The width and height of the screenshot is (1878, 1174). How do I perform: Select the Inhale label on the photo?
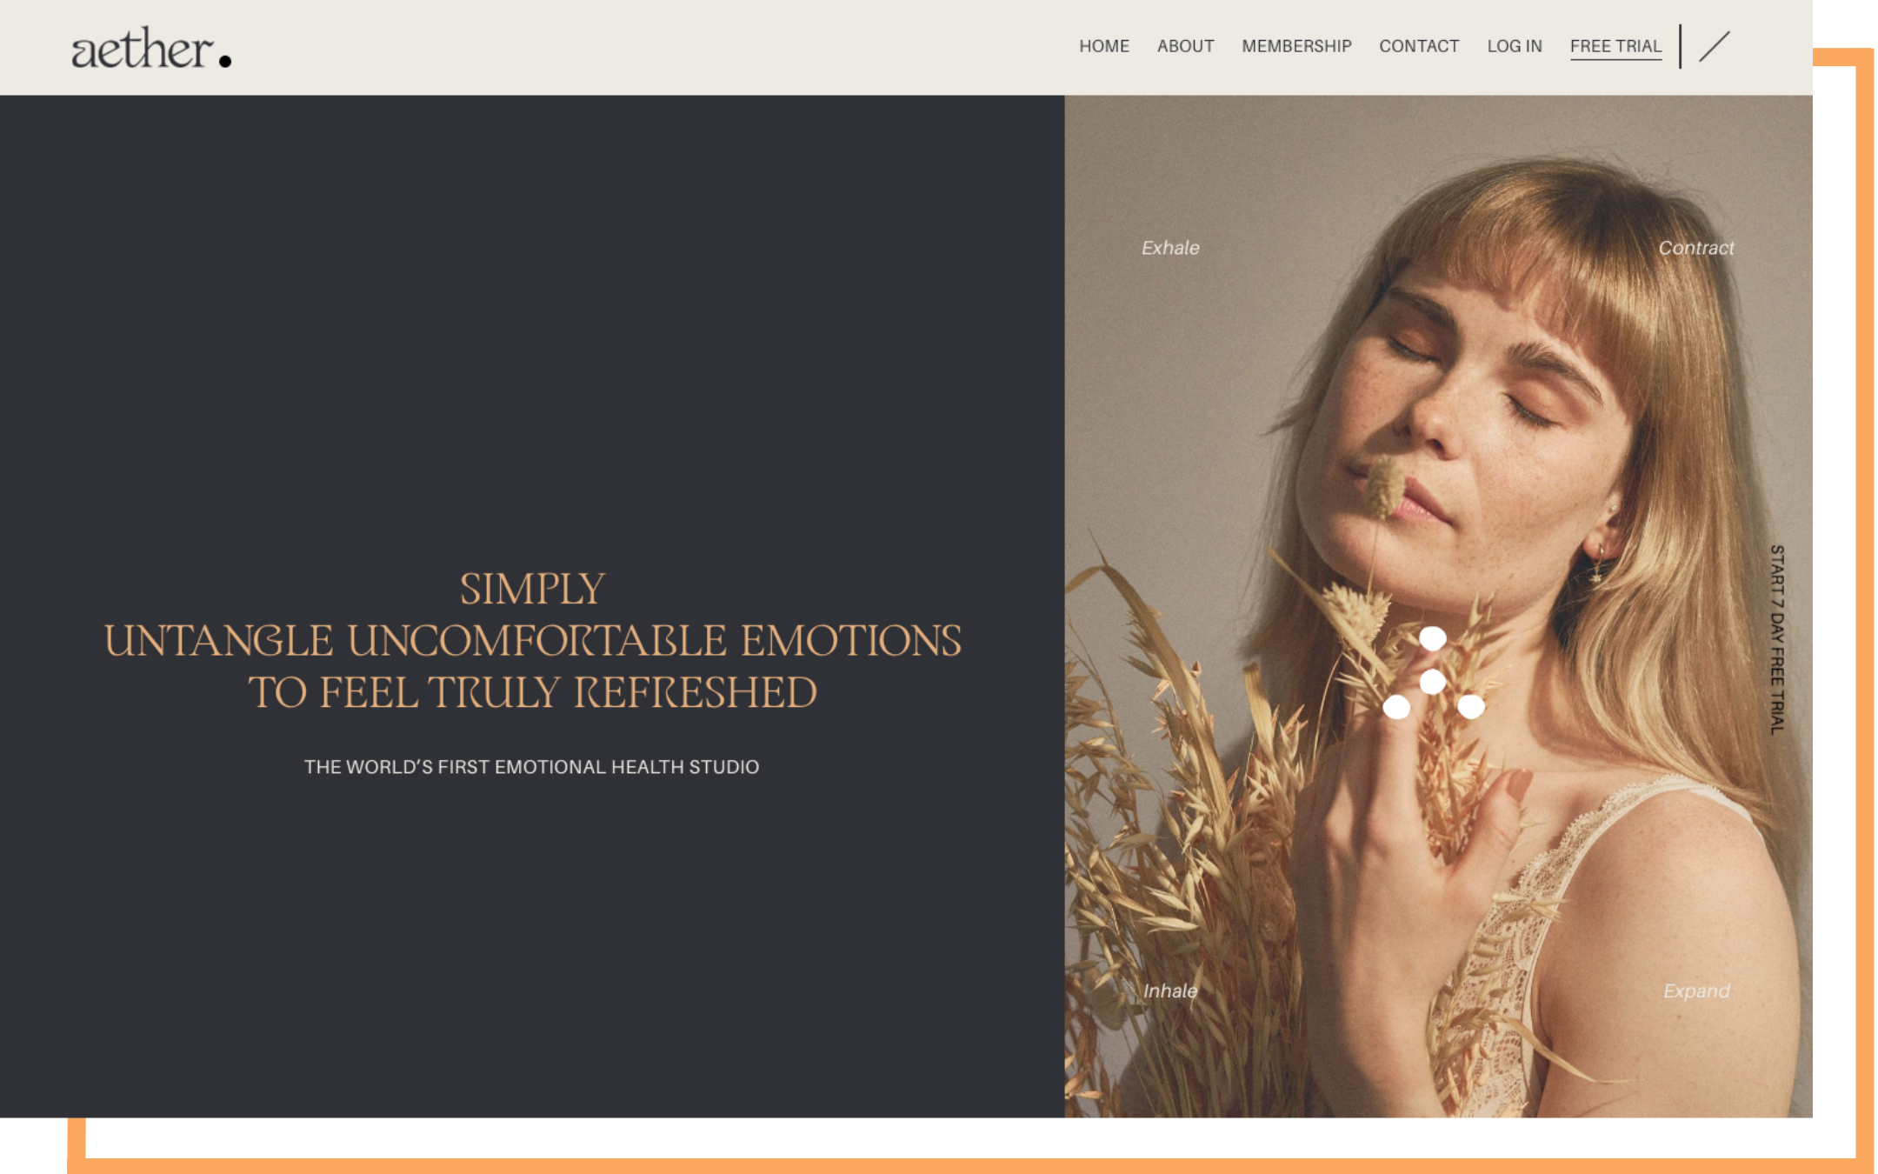click(1170, 991)
